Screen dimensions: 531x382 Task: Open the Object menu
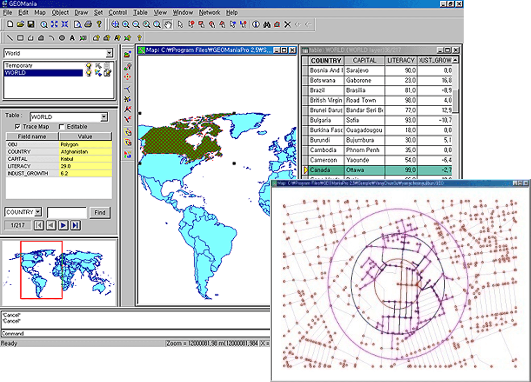[x=60, y=12]
